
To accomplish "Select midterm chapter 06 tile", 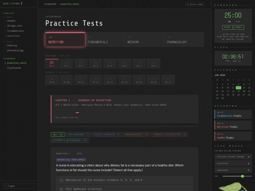I will tap(124, 64).
